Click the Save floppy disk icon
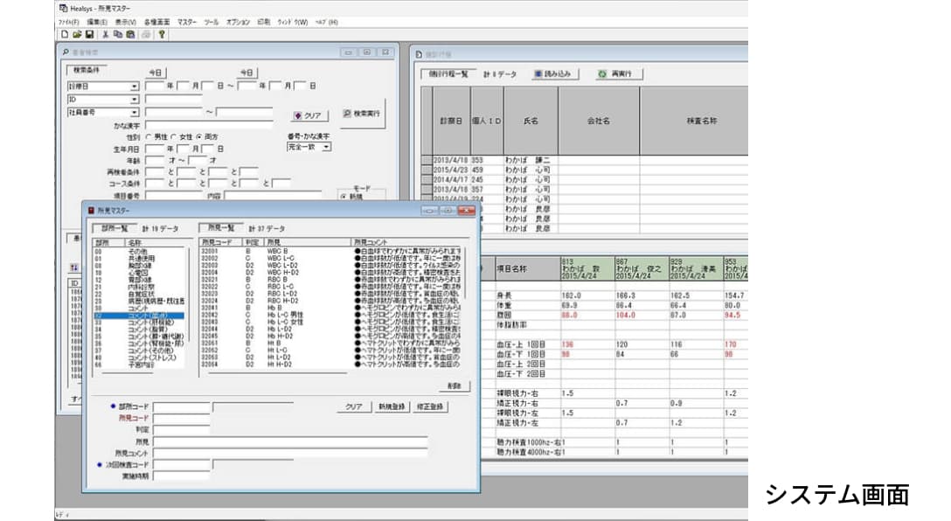The width and height of the screenshot is (951, 521). tap(89, 34)
